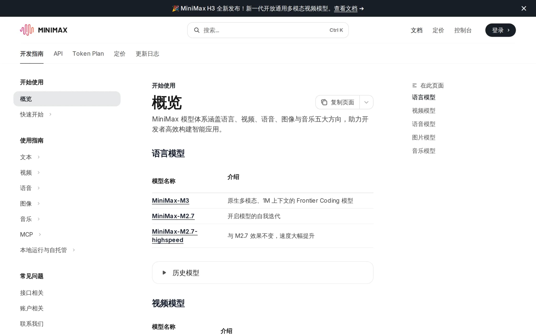The image size is (536, 335).
Task: Jump to 语言模型 in page outline
Action: [x=423, y=97]
